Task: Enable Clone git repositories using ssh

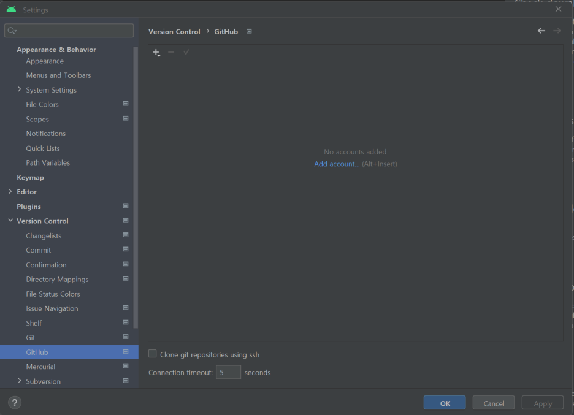Action: (x=152, y=354)
